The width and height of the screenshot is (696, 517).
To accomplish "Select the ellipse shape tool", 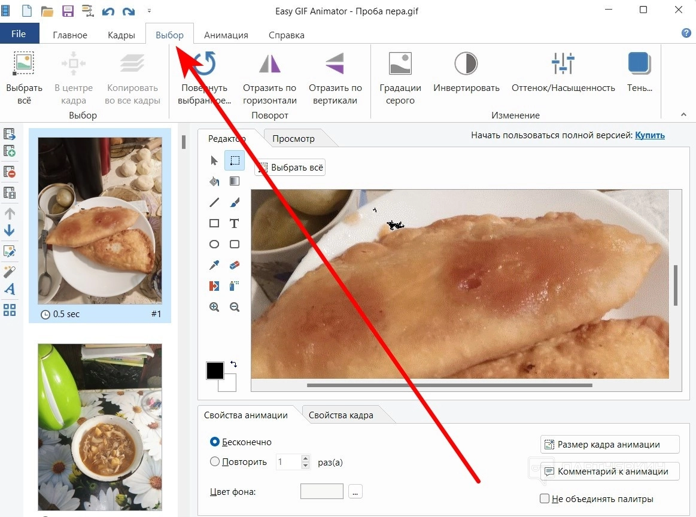I will pyautogui.click(x=214, y=244).
